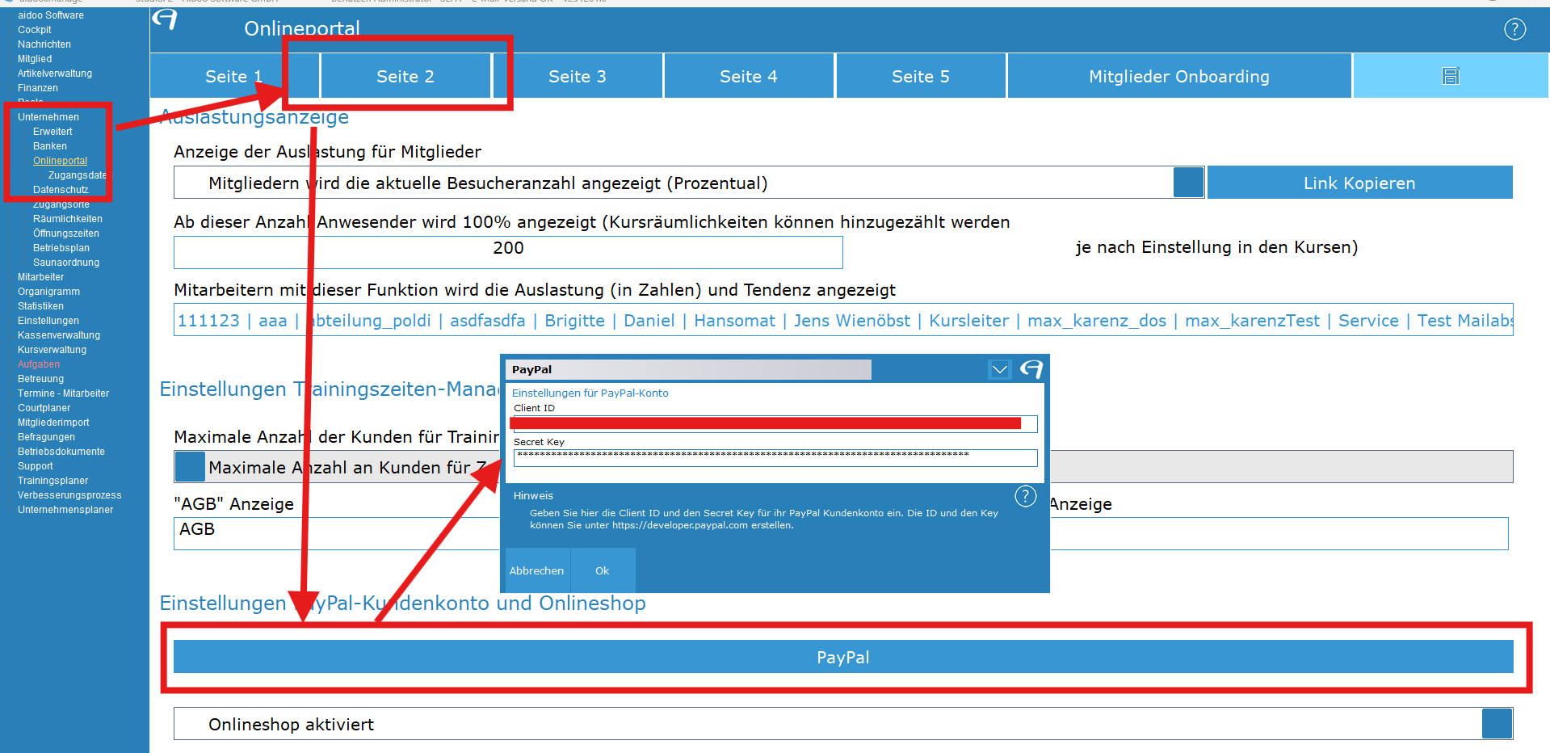Image resolution: width=1550 pixels, height=753 pixels.
Task: Focus the field showing 200 attendees
Action: (508, 252)
